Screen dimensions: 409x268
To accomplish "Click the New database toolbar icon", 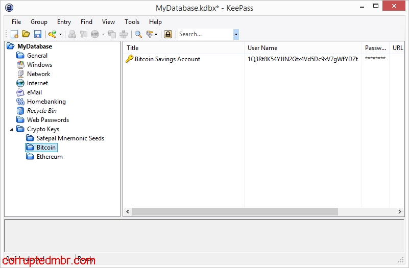I will pyautogui.click(x=14, y=34).
